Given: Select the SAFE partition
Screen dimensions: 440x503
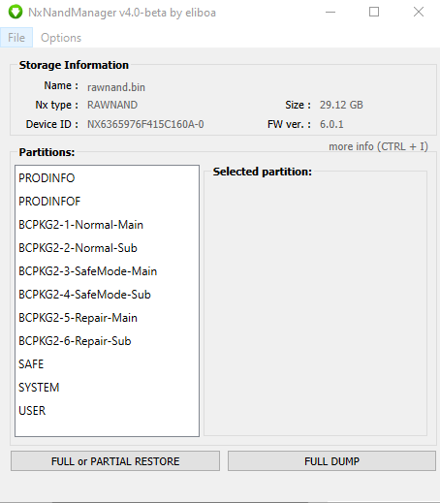Looking at the screenshot, I should coord(107,364).
